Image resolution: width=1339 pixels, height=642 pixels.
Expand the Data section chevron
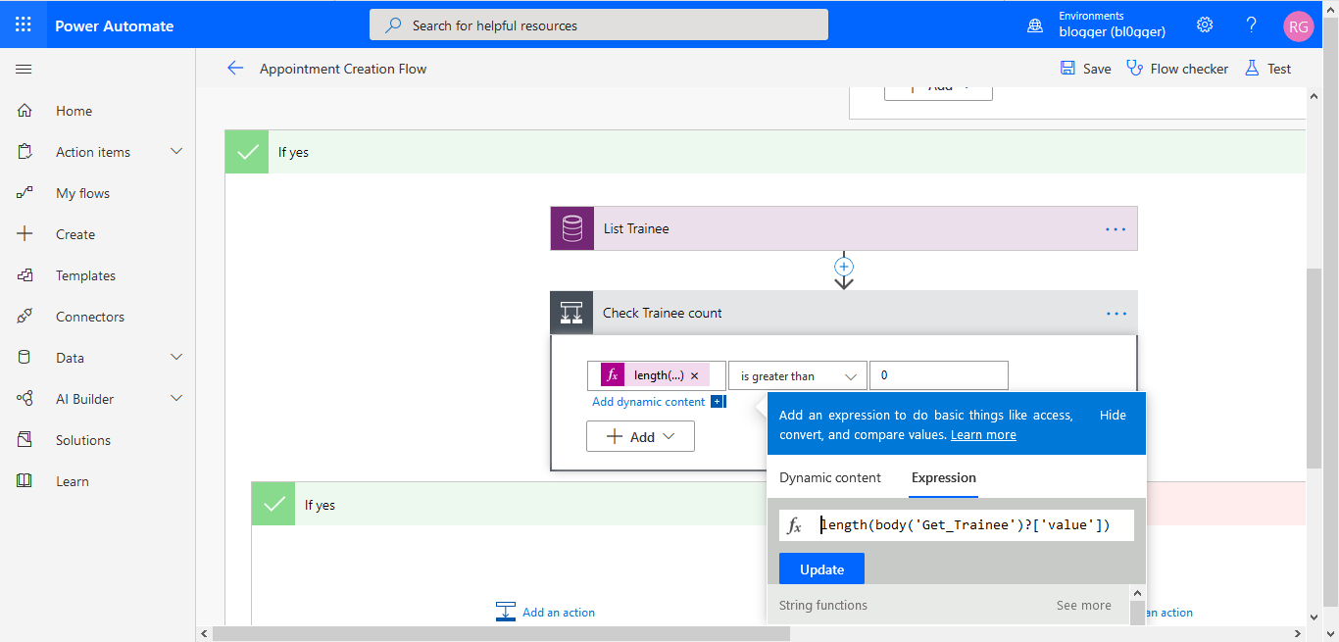pyautogui.click(x=176, y=357)
